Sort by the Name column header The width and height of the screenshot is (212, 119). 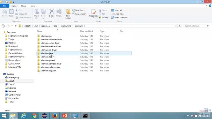pos(40,31)
